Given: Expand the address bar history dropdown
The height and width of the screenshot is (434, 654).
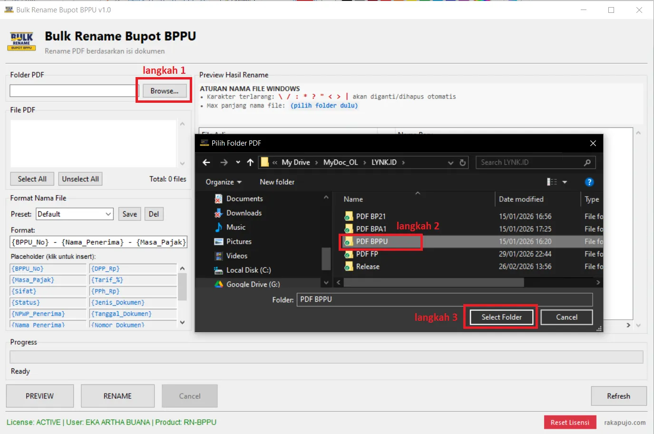Looking at the screenshot, I should pos(450,163).
